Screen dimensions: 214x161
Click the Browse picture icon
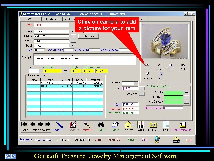click(161, 74)
